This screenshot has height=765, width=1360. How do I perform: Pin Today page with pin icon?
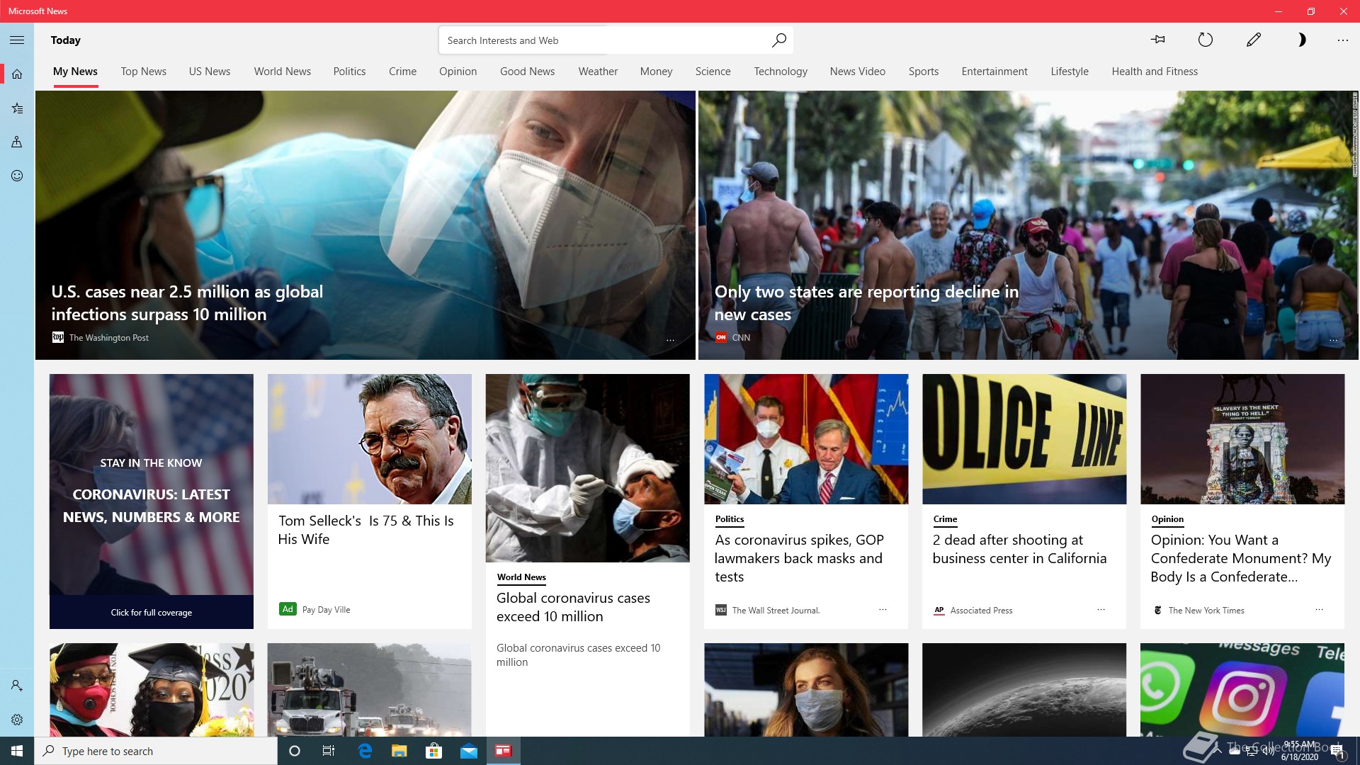tap(1158, 40)
